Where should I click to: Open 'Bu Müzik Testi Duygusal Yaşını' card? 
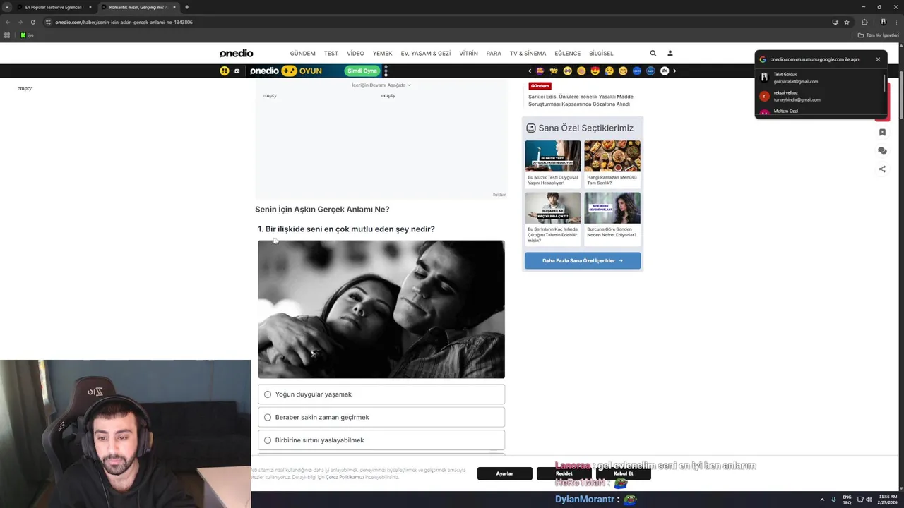pyautogui.click(x=553, y=164)
